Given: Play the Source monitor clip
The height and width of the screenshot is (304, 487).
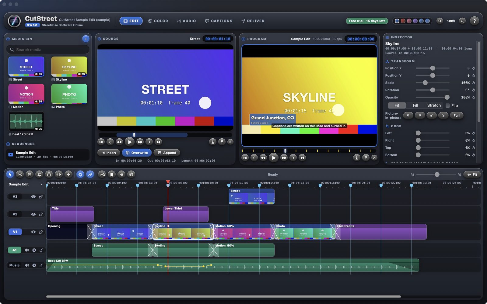Looking at the screenshot, I should click(x=130, y=142).
